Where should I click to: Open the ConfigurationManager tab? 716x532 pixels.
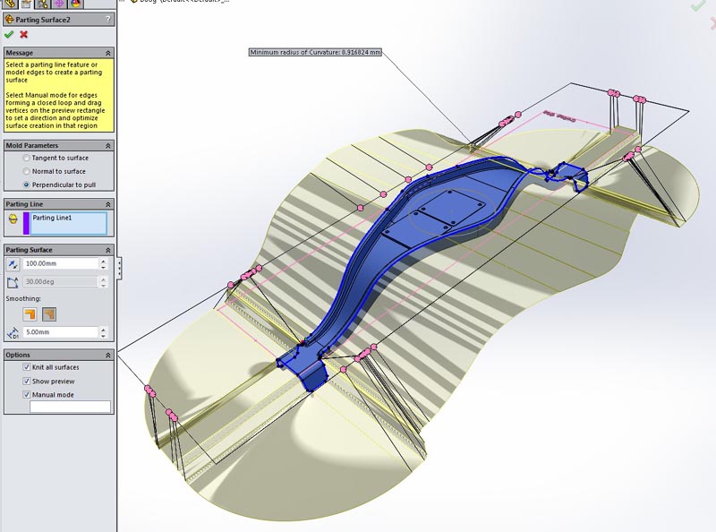pyautogui.click(x=43, y=4)
